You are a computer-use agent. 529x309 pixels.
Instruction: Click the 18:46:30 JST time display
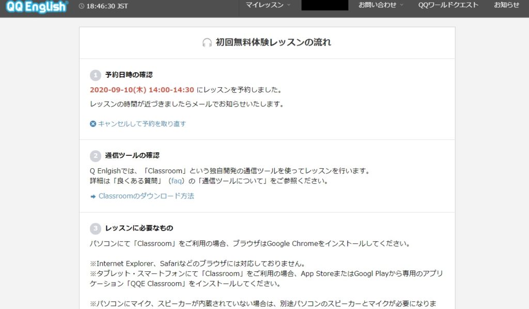[107, 6]
